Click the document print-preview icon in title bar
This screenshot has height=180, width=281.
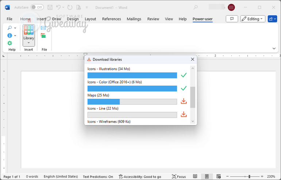click(78, 7)
